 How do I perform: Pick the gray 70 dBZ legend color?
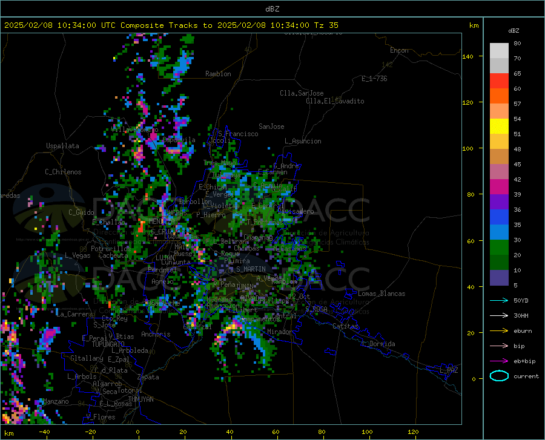tap(499, 65)
